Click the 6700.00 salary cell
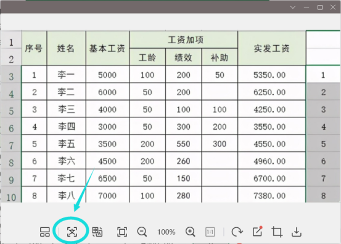The width and height of the screenshot is (341, 244). point(272,178)
